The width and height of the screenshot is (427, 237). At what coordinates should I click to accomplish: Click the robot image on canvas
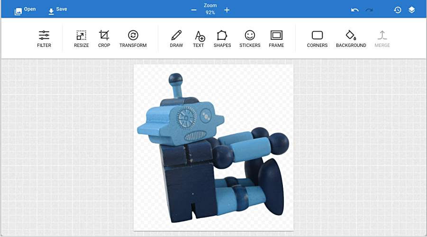tap(213, 148)
